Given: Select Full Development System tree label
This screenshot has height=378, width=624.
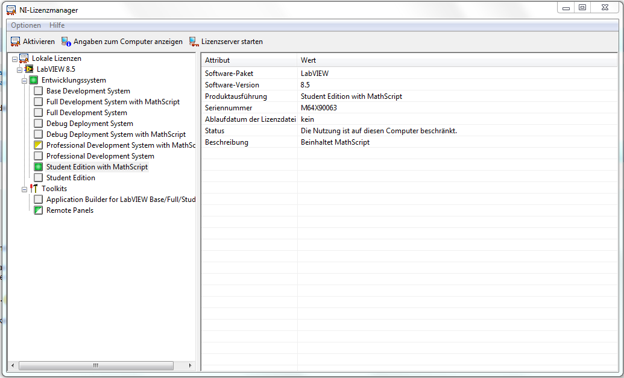Looking at the screenshot, I should [87, 113].
